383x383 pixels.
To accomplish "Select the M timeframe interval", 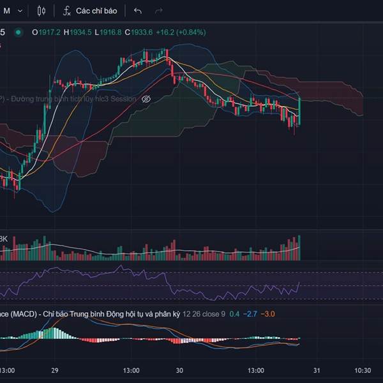I will click(x=7, y=11).
